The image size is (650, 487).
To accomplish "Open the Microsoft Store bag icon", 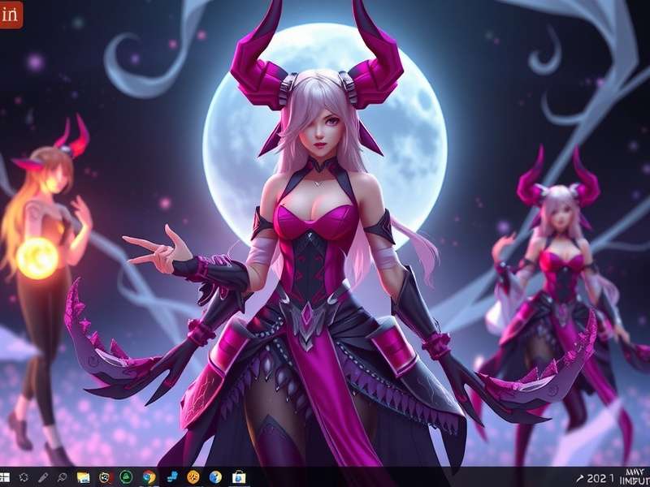I will pos(239,477).
